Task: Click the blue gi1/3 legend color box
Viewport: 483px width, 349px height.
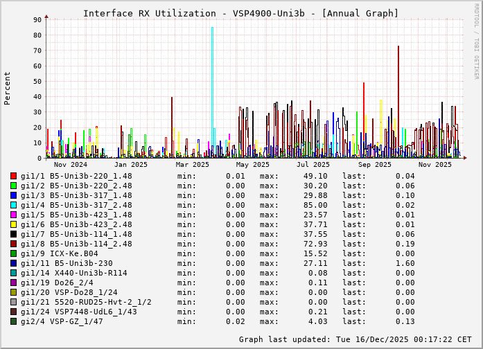Action: pyautogui.click(x=13, y=195)
